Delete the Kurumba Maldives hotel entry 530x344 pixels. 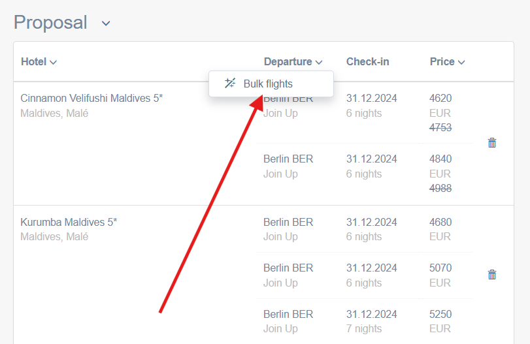tap(492, 275)
